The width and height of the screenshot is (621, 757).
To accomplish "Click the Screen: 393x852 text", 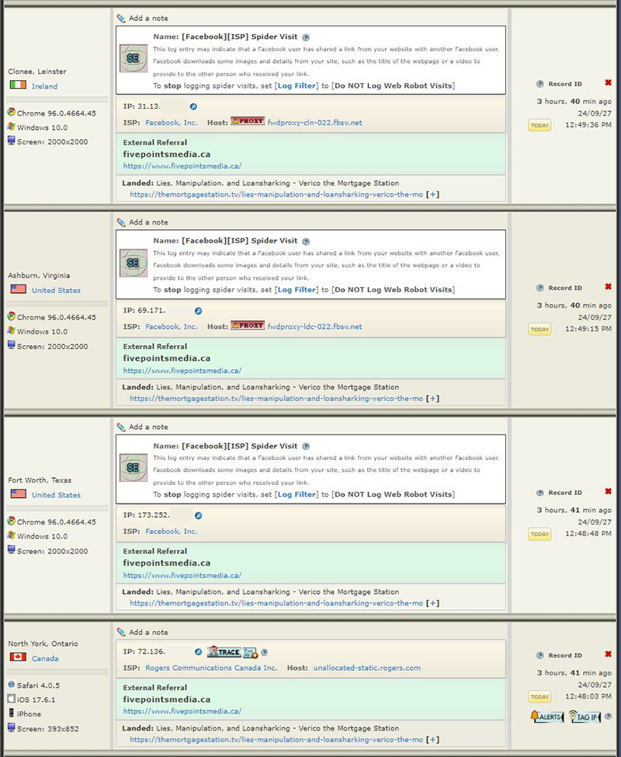I will 47,729.
